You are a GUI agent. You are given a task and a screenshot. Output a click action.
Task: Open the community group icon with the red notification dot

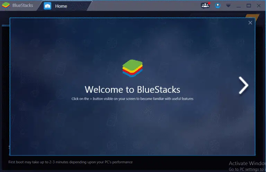pos(205,6)
